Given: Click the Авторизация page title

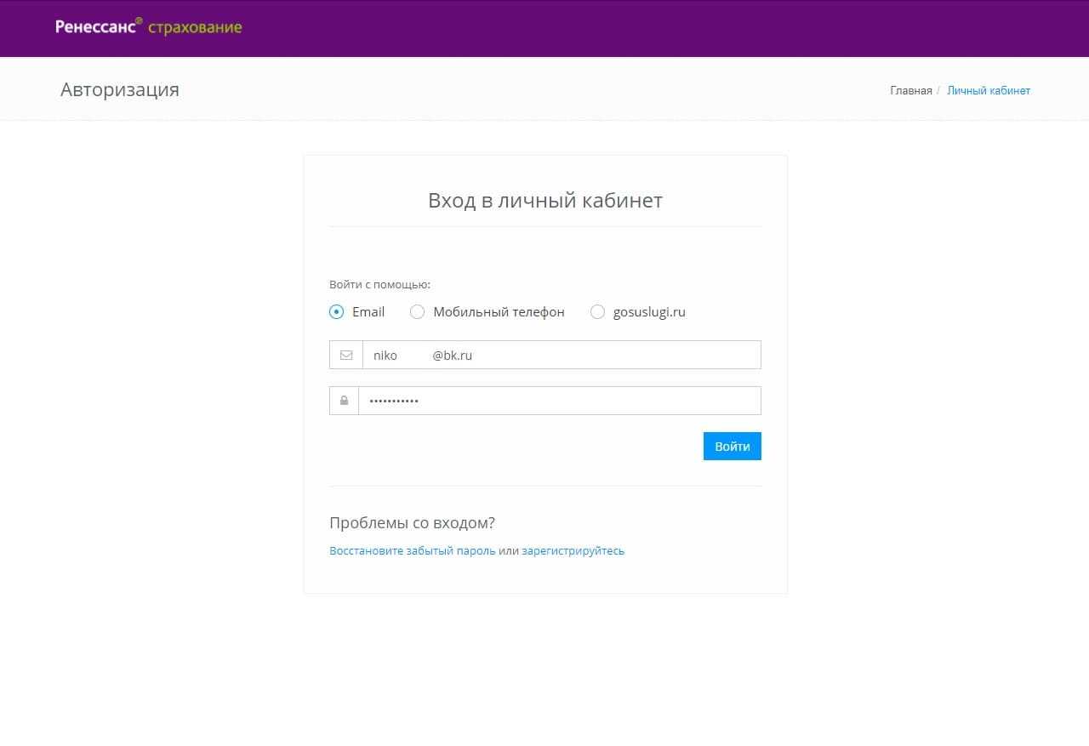Looking at the screenshot, I should pyautogui.click(x=120, y=90).
